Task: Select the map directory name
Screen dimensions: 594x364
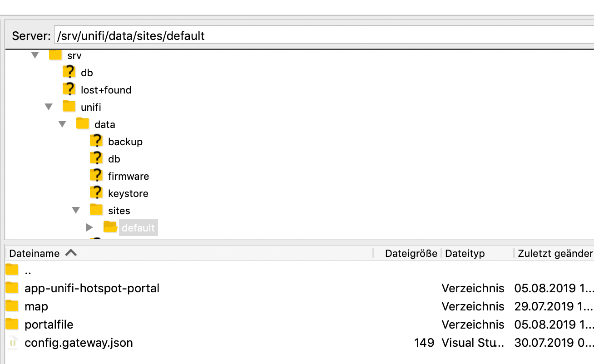Action: [x=36, y=306]
